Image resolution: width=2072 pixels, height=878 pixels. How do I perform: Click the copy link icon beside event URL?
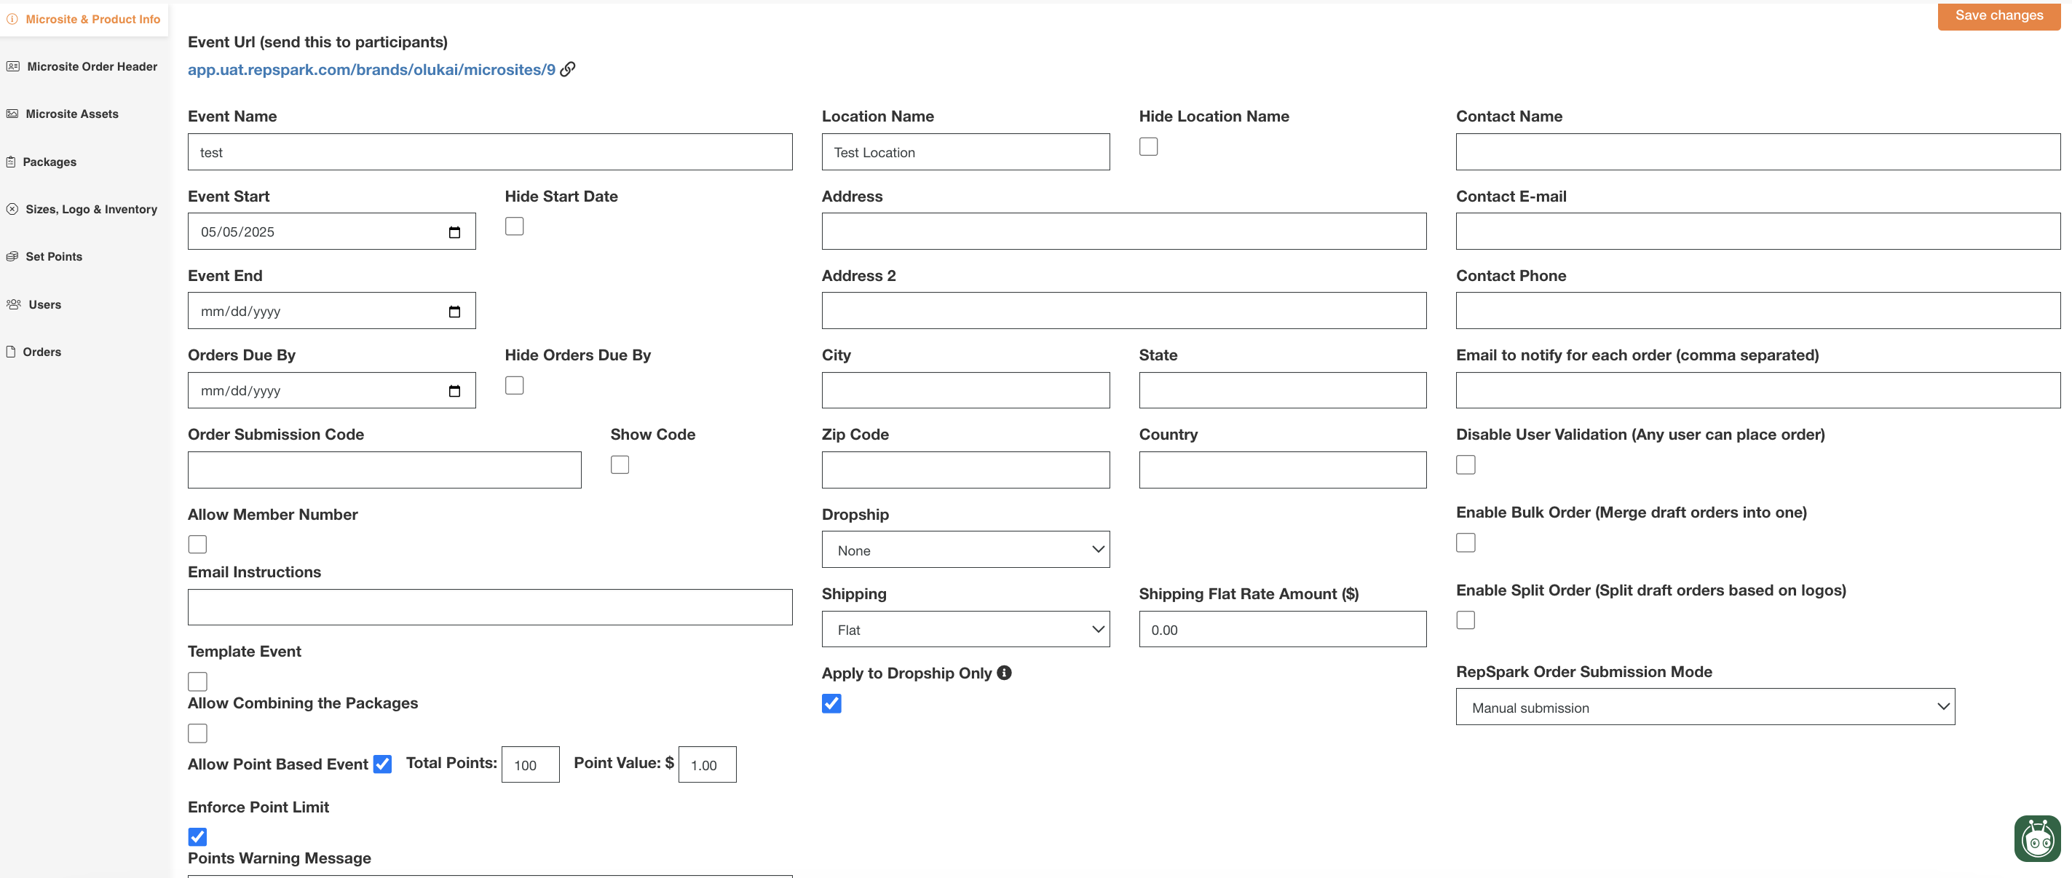(568, 69)
